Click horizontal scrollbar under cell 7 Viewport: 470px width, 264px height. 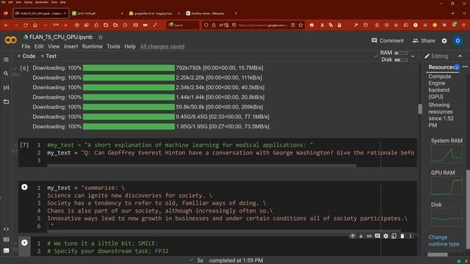[x=202, y=165]
